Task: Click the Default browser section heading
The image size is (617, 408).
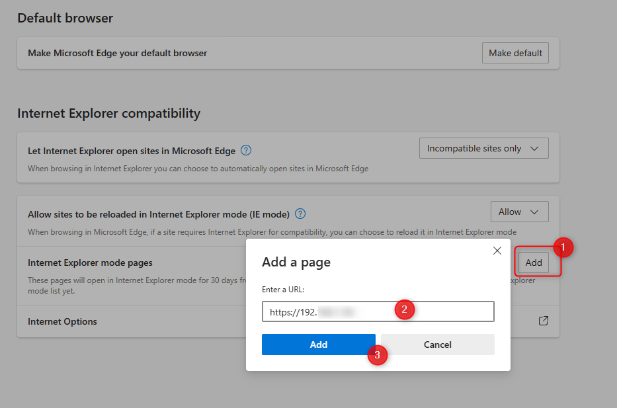Action: (x=65, y=18)
